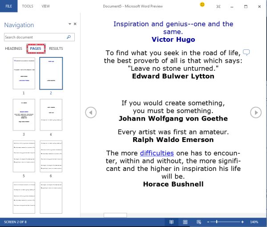This screenshot has height=227, width=267.
Task: Select page 5 thumbnail
Action: click(x=24, y=156)
